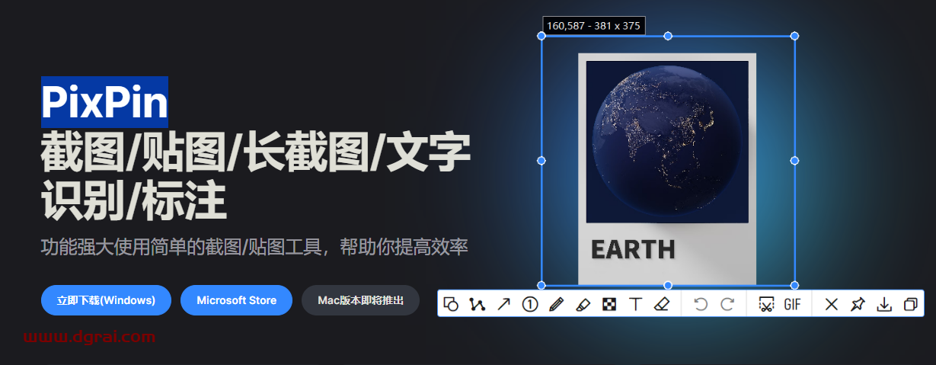Redo the annotation step
936x365 pixels.
(727, 304)
